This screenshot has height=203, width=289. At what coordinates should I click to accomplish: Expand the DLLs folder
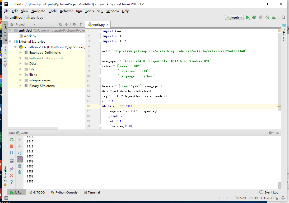(x=20, y=63)
